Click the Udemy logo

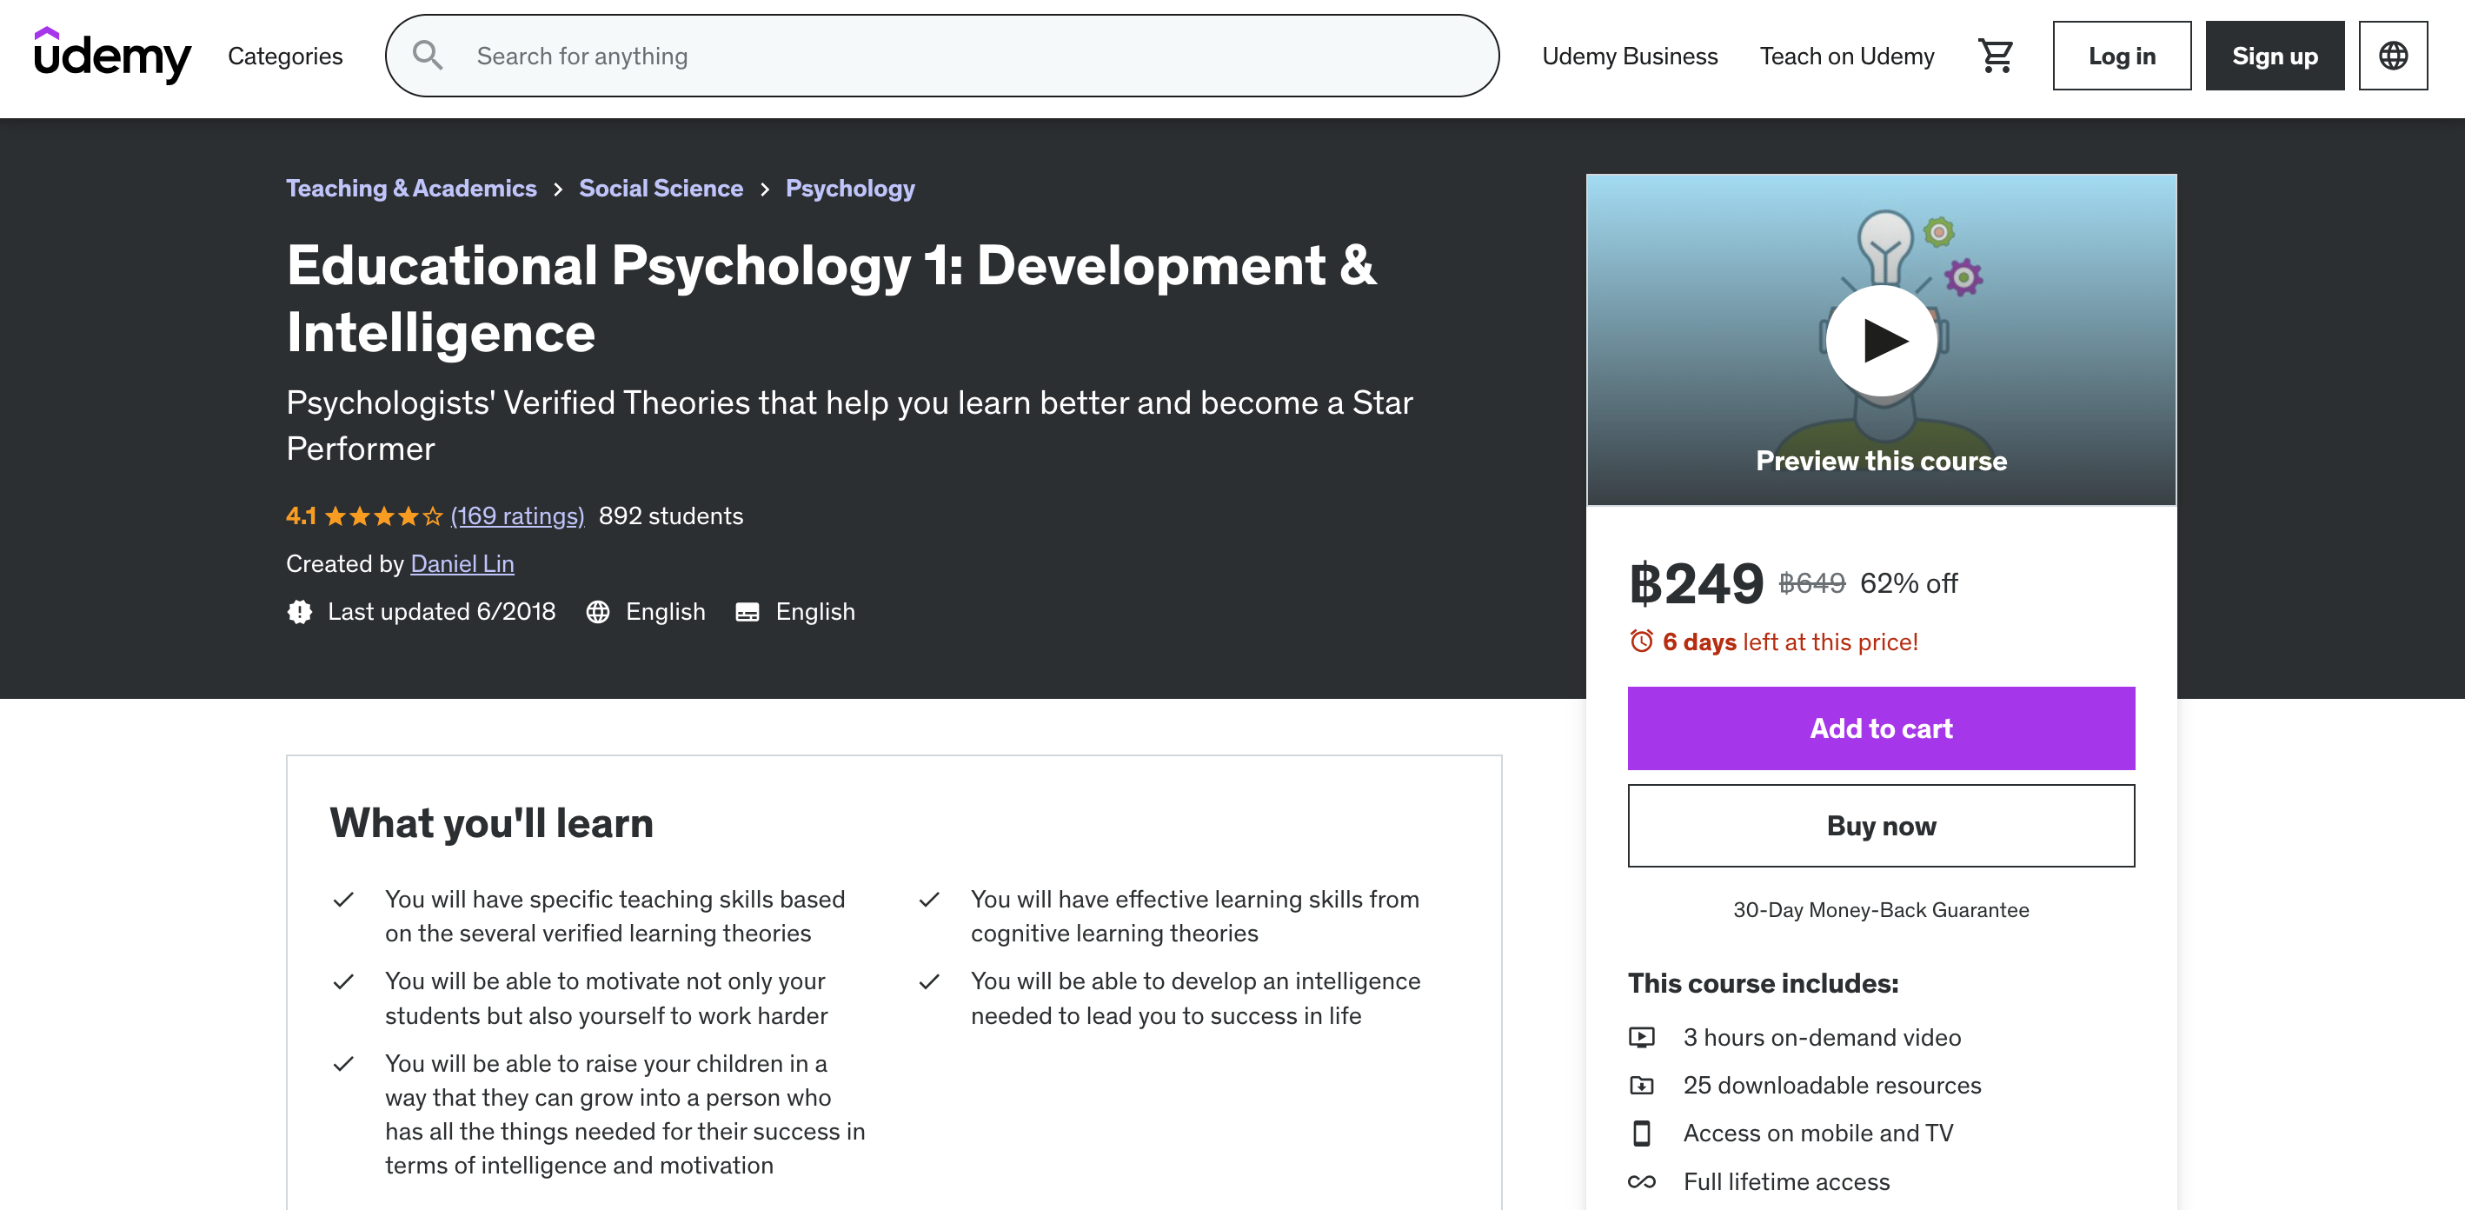112,56
